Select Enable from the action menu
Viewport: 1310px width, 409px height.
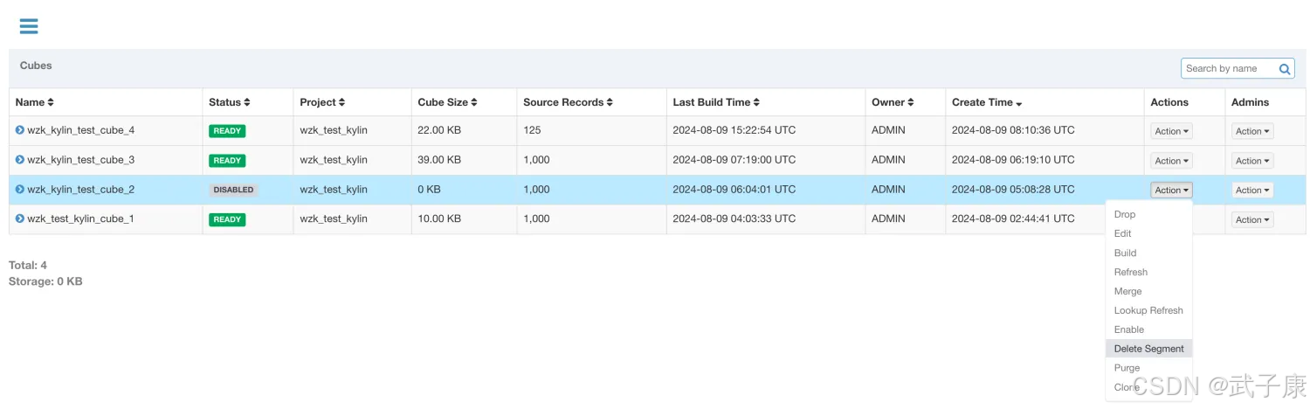[x=1128, y=329]
